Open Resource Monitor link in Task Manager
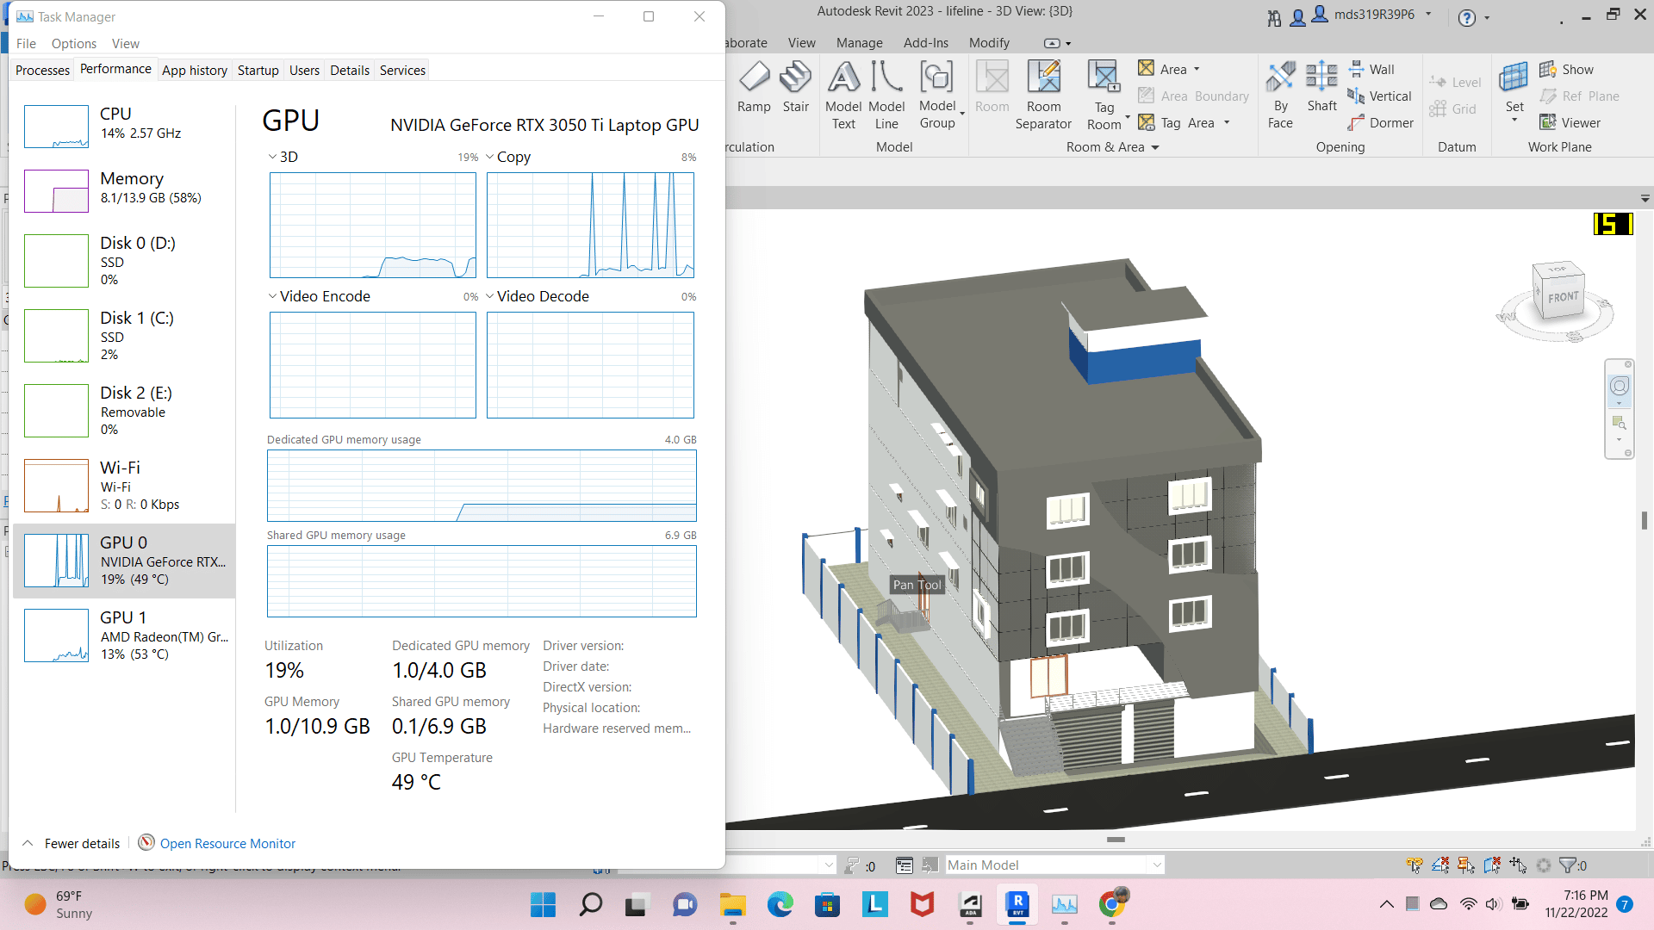 coord(226,842)
